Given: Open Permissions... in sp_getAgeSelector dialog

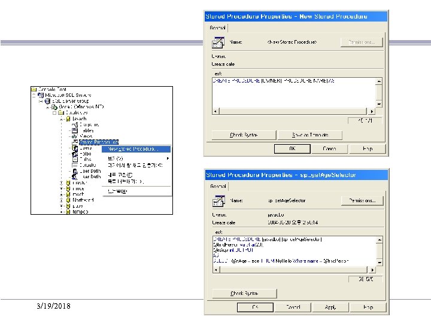Looking at the screenshot, I should [362, 200].
